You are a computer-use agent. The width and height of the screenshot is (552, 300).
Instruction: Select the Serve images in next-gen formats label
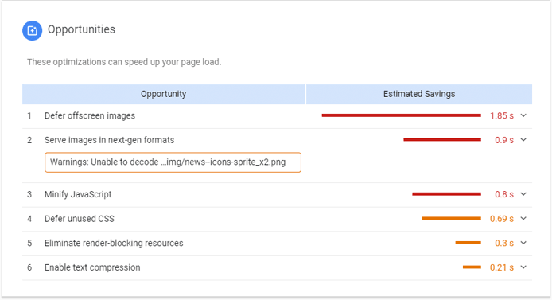109,140
